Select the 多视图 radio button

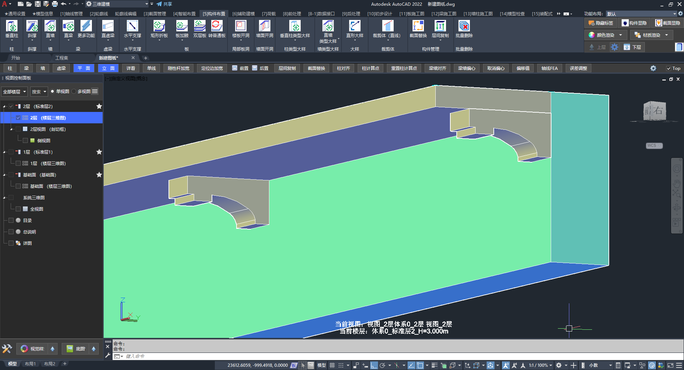(x=74, y=92)
